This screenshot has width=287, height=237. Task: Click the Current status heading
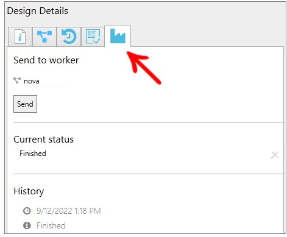click(x=43, y=140)
